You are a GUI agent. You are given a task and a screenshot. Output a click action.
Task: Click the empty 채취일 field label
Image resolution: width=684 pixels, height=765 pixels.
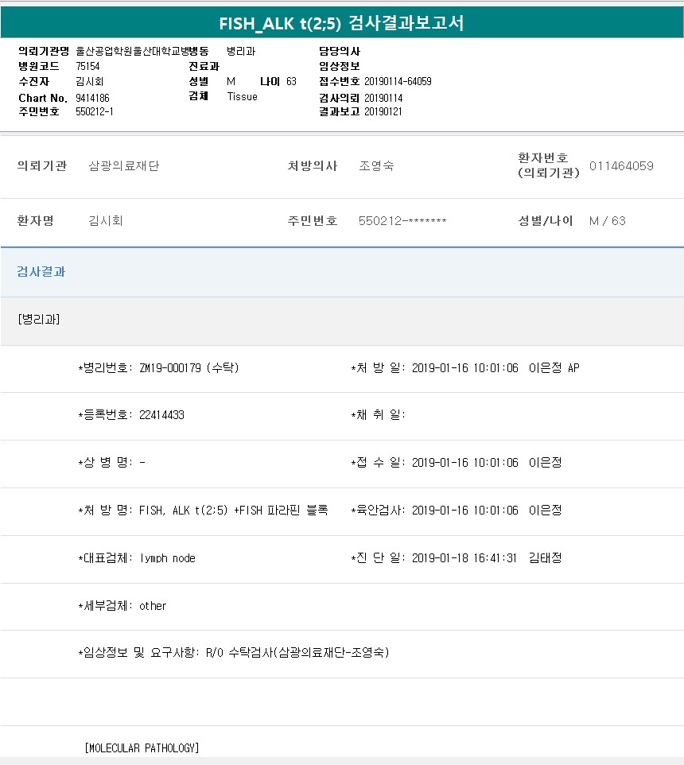pos(378,414)
